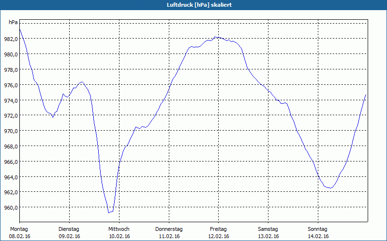387x241 pixels.
Task: Click the pressure curve's lowest point near Mittwoch
Action: pyautogui.click(x=109, y=213)
